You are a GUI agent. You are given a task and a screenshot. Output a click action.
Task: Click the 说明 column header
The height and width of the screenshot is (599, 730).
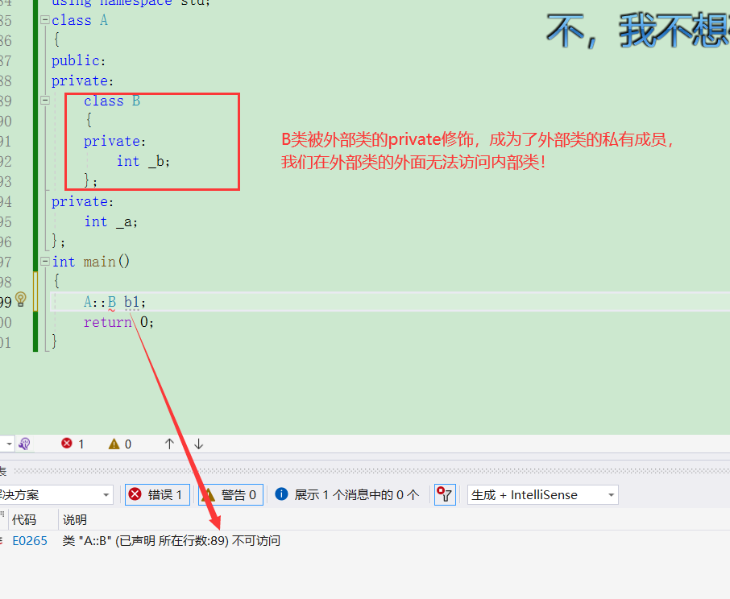tap(73, 519)
